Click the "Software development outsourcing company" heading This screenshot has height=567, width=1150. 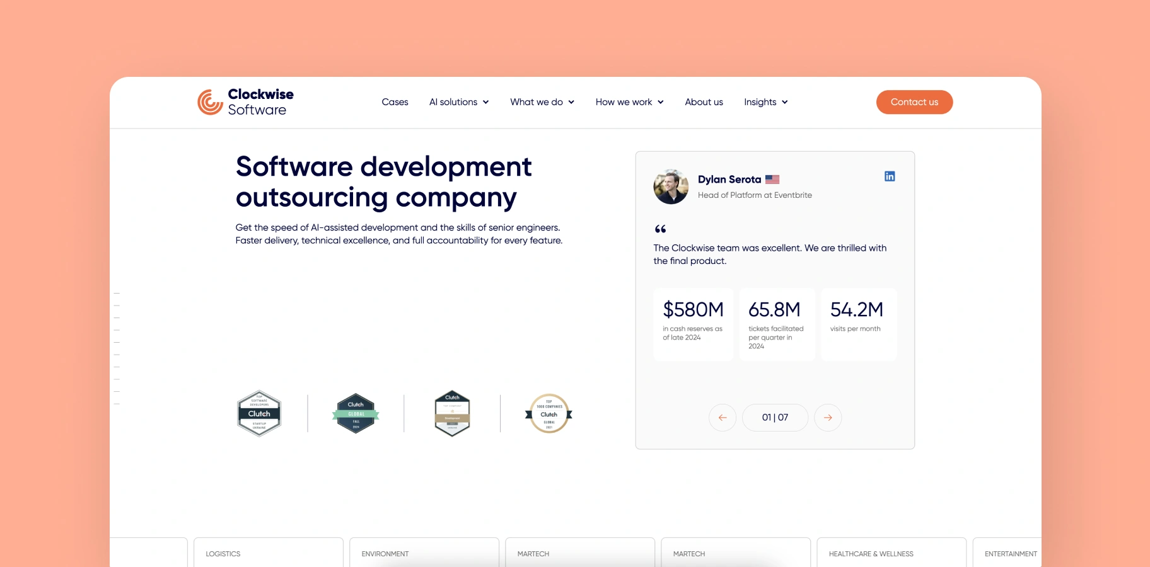pos(383,182)
